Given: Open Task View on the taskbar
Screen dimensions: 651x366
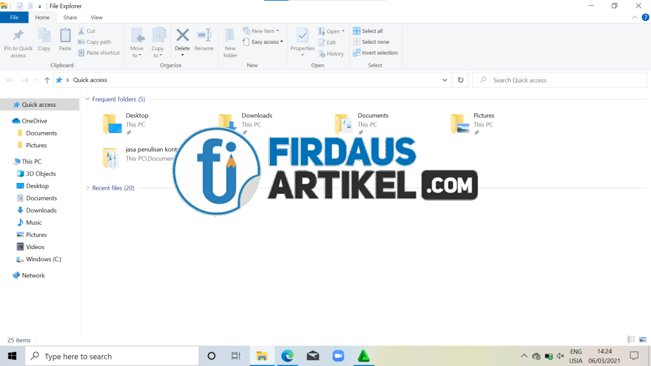Looking at the screenshot, I should pos(236,356).
